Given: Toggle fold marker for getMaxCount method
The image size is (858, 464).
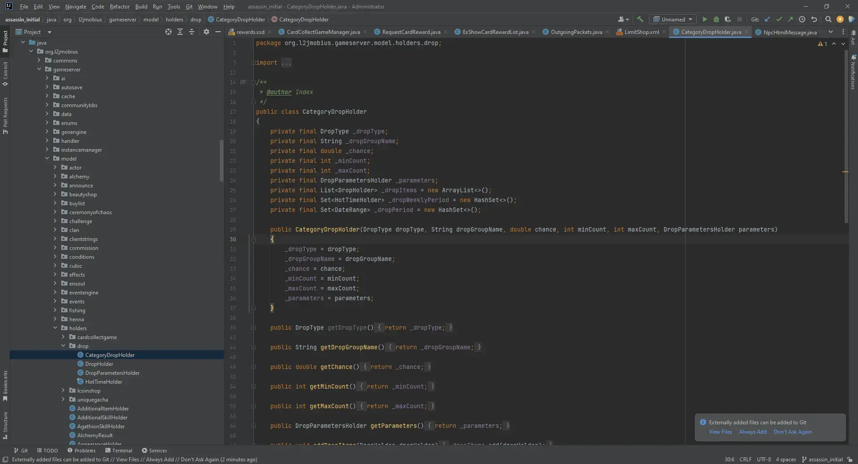Looking at the screenshot, I should pyautogui.click(x=253, y=406).
